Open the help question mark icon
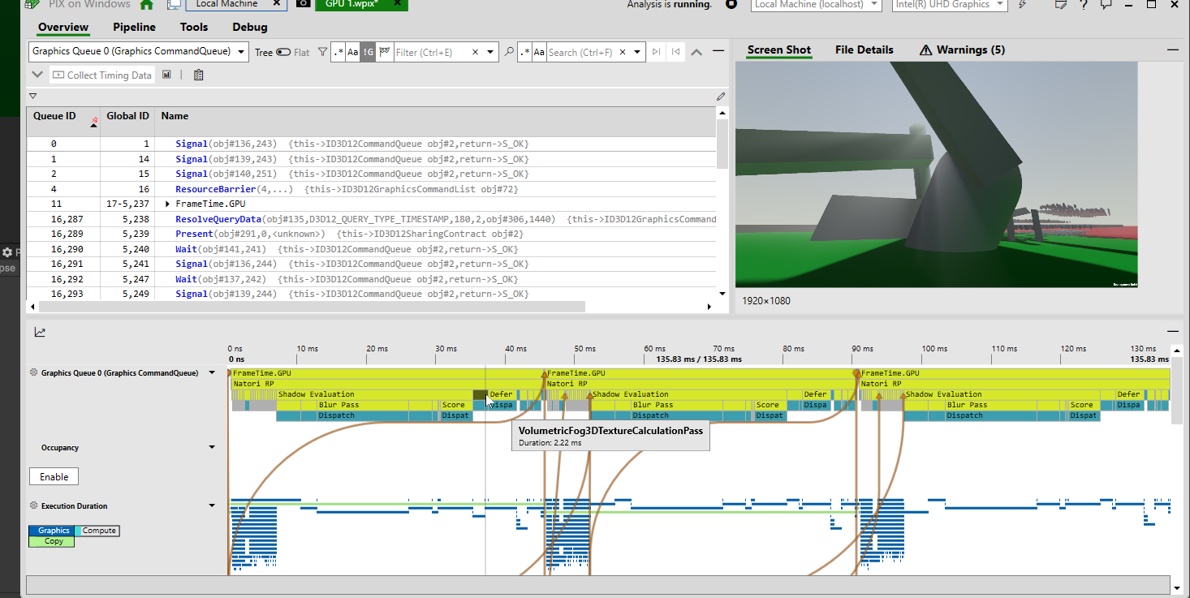 tap(1083, 5)
